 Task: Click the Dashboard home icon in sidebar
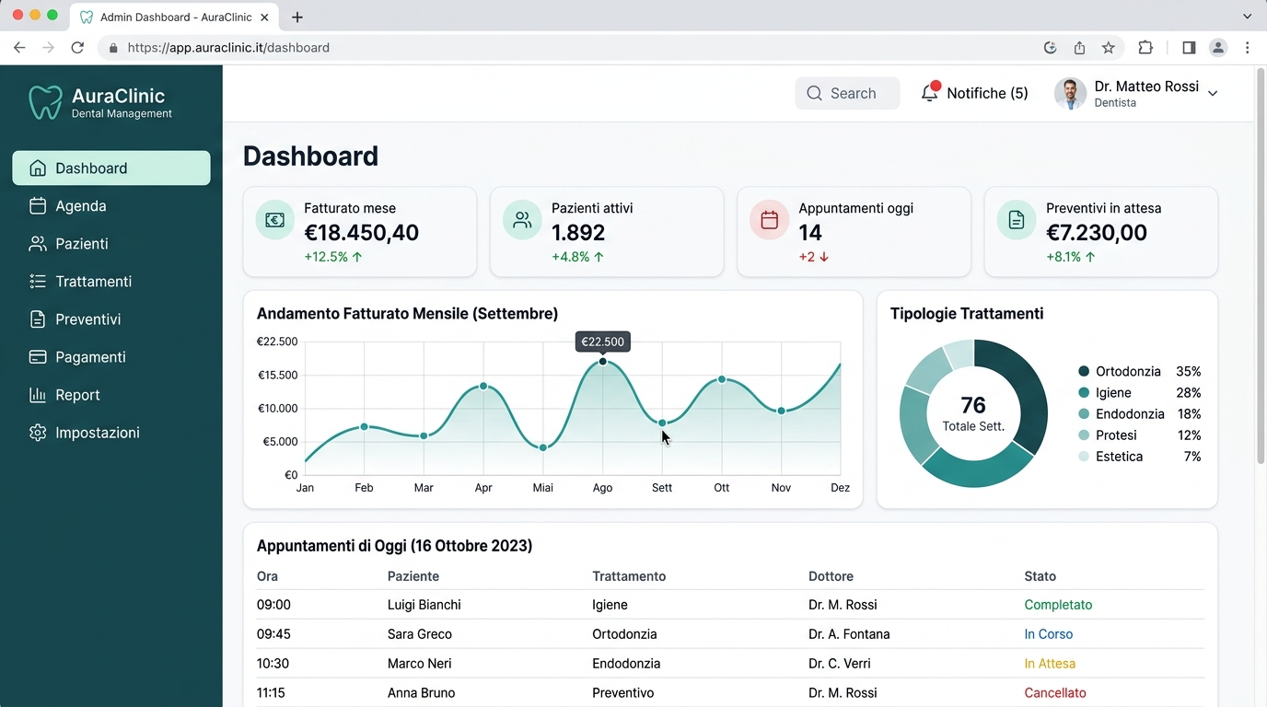point(38,168)
